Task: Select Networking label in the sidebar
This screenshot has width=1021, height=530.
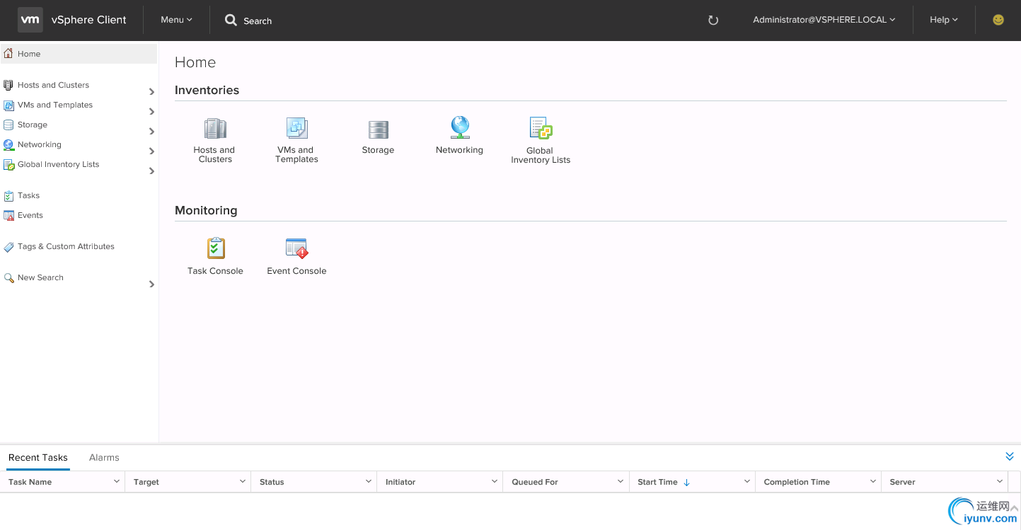Action: click(x=40, y=144)
